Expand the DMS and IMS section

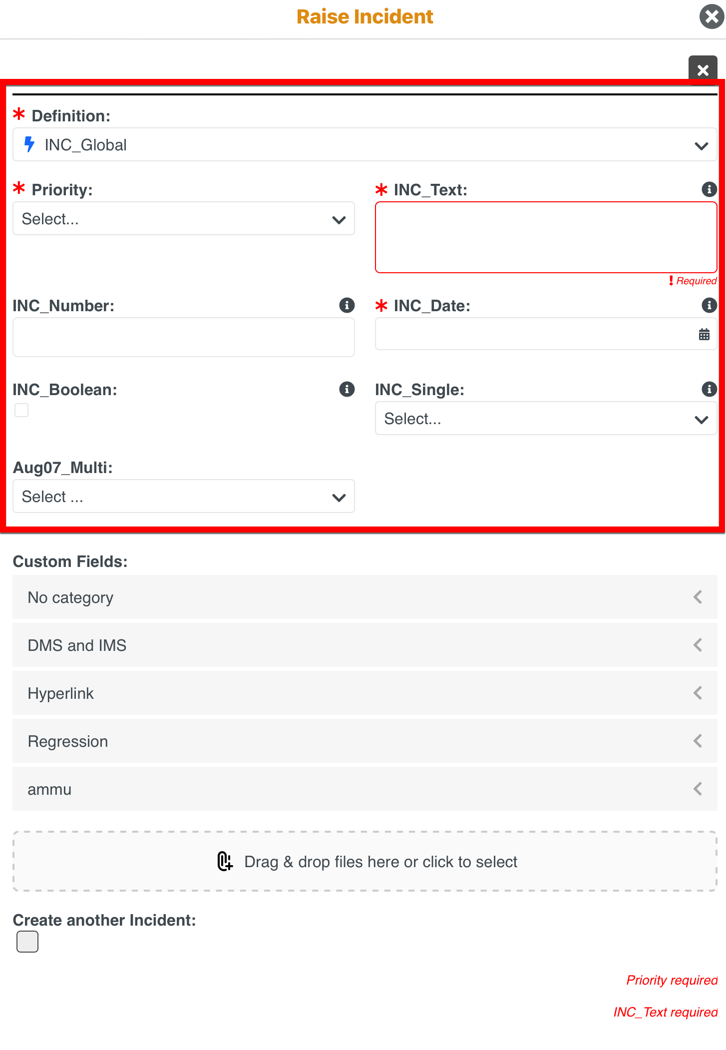point(364,645)
